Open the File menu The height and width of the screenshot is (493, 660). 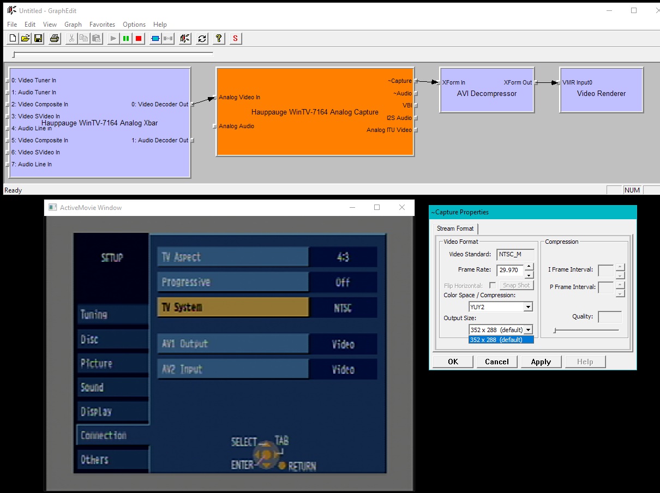[x=12, y=25]
